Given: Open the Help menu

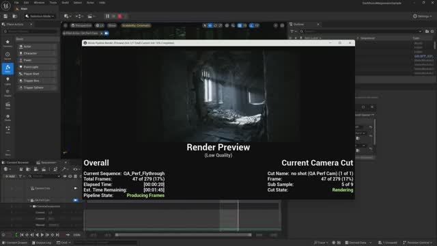Looking at the screenshot, I should coord(102,3).
